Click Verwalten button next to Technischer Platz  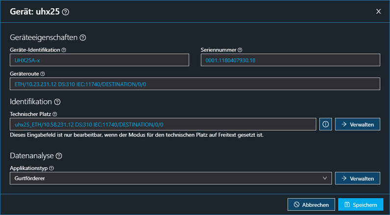pos(357,124)
